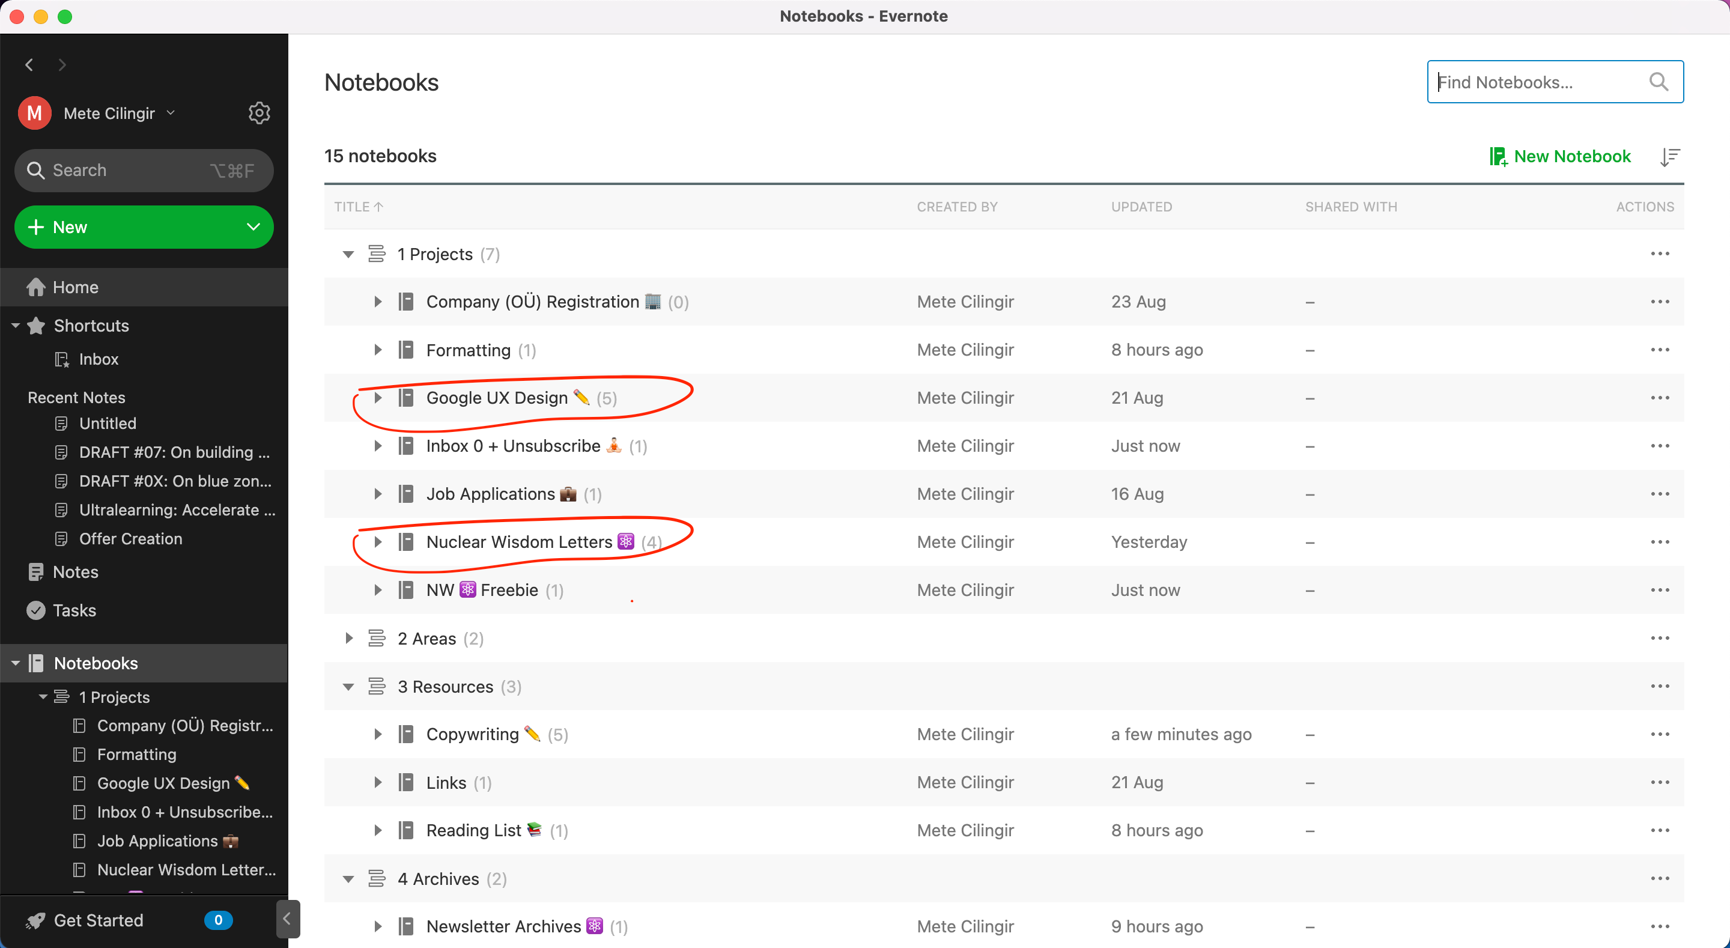Open Inbox shortcut in sidebar
This screenshot has width=1730, height=948.
pos(98,359)
